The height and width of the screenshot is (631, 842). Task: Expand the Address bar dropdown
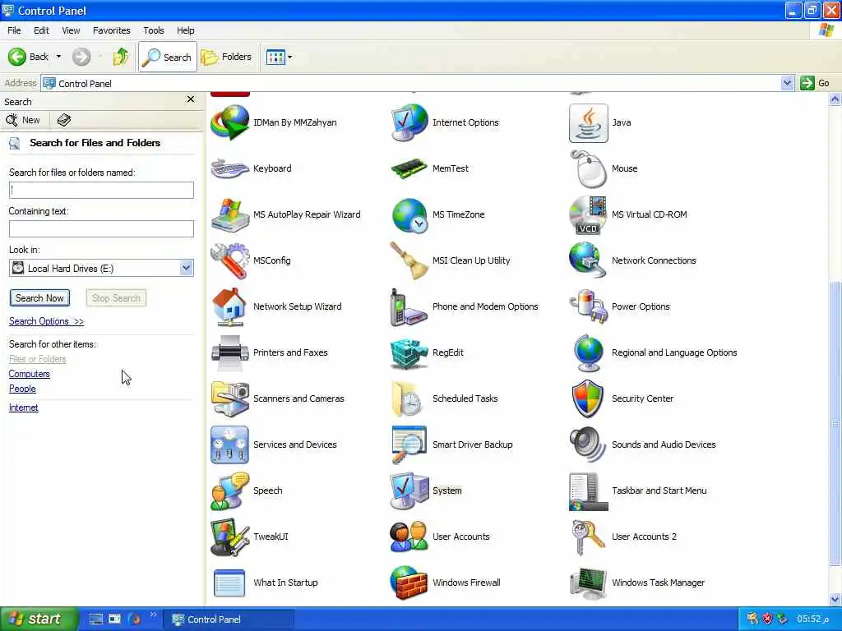tap(787, 83)
